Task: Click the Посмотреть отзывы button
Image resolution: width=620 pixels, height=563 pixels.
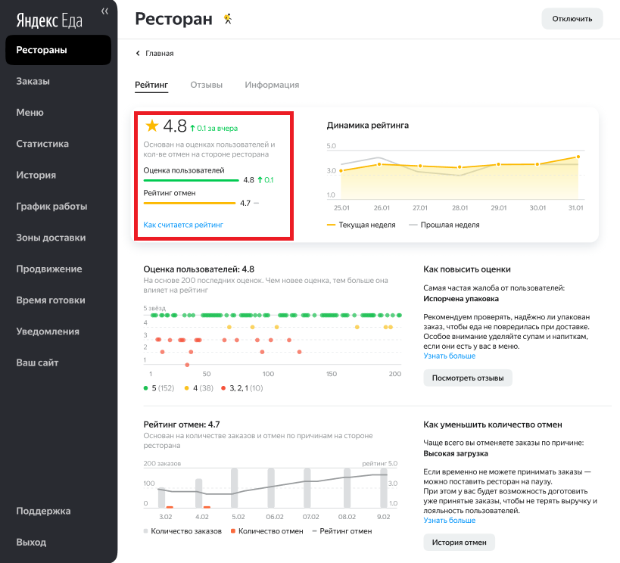Action: (467, 378)
